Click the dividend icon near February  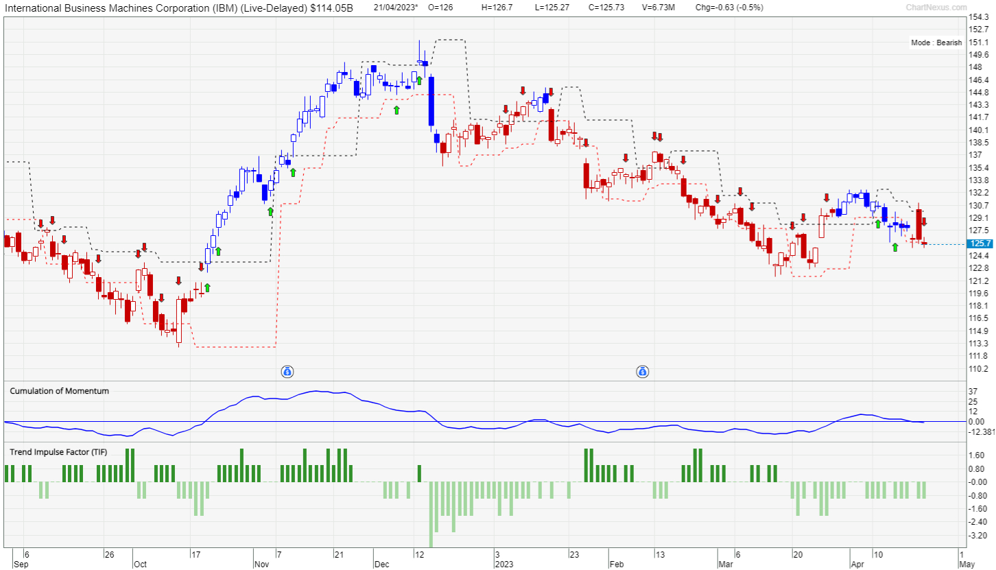click(x=643, y=372)
